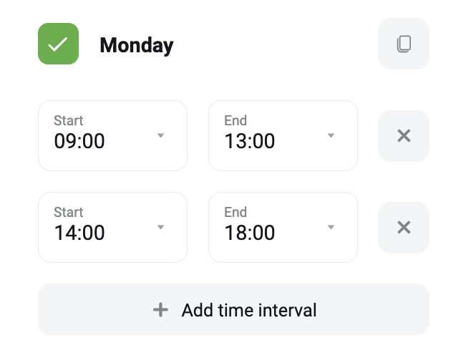
Task: Click the caret beside End 18:00
Action: 331,227
